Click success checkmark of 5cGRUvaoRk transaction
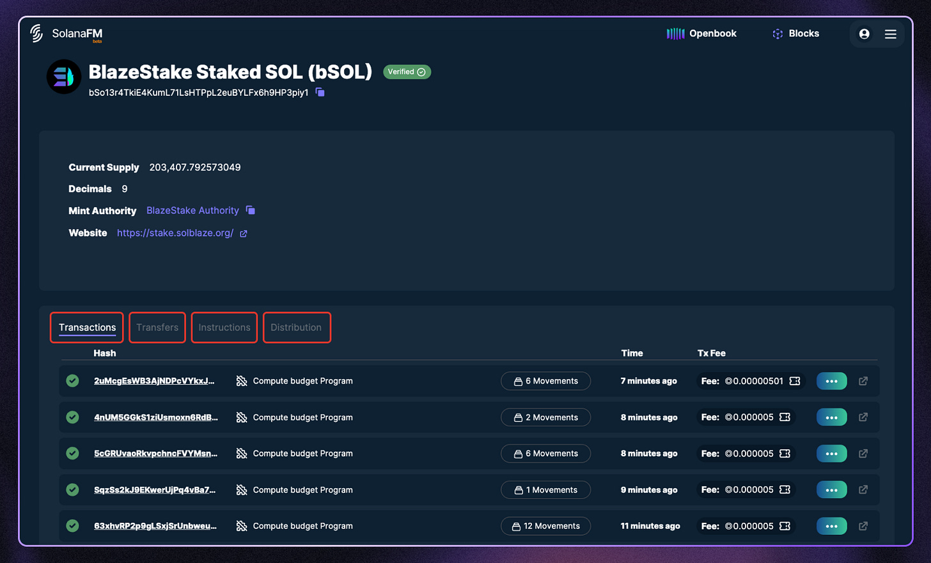Screen dimensions: 931x563 pos(72,453)
